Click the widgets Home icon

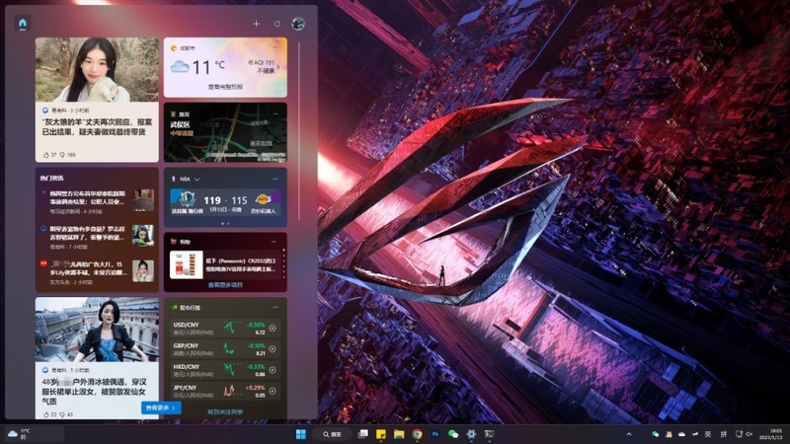pos(22,23)
